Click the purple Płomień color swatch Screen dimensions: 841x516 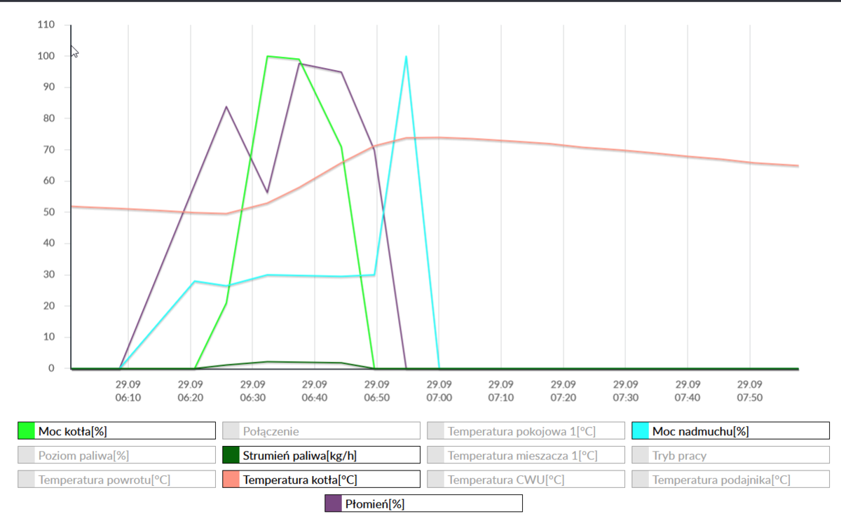(x=333, y=503)
